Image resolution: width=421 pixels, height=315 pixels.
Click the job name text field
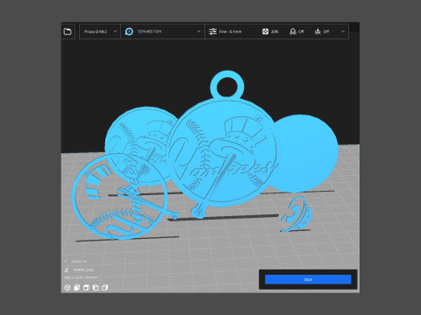pos(83,269)
